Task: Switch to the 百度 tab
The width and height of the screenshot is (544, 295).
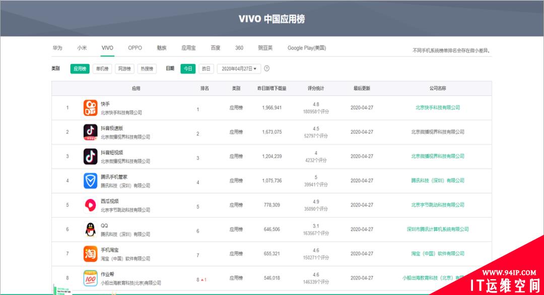Action: click(x=216, y=48)
